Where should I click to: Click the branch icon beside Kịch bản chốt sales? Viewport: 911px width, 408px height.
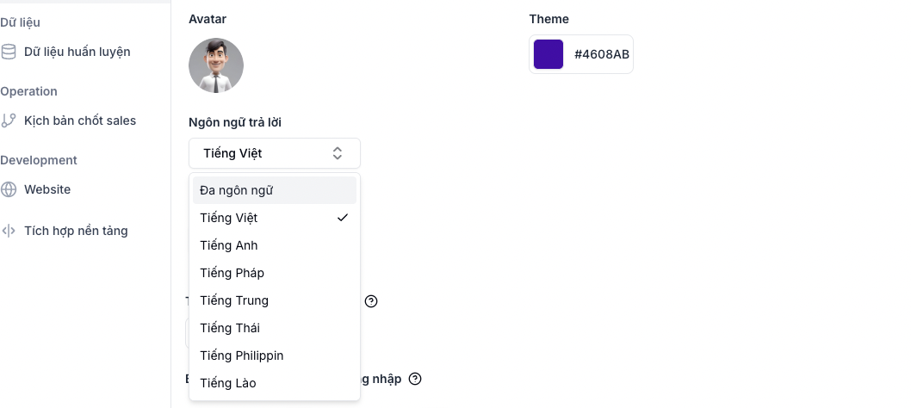pyautogui.click(x=9, y=121)
